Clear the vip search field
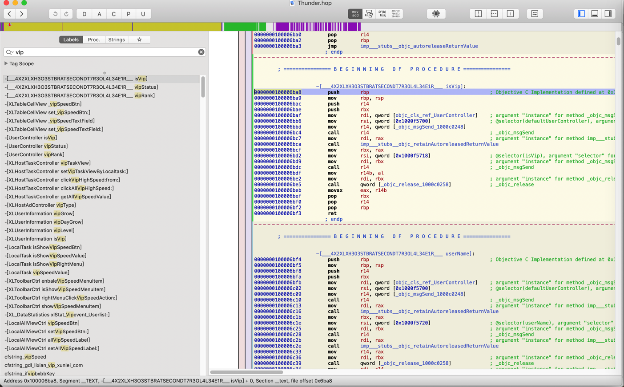 [201, 52]
